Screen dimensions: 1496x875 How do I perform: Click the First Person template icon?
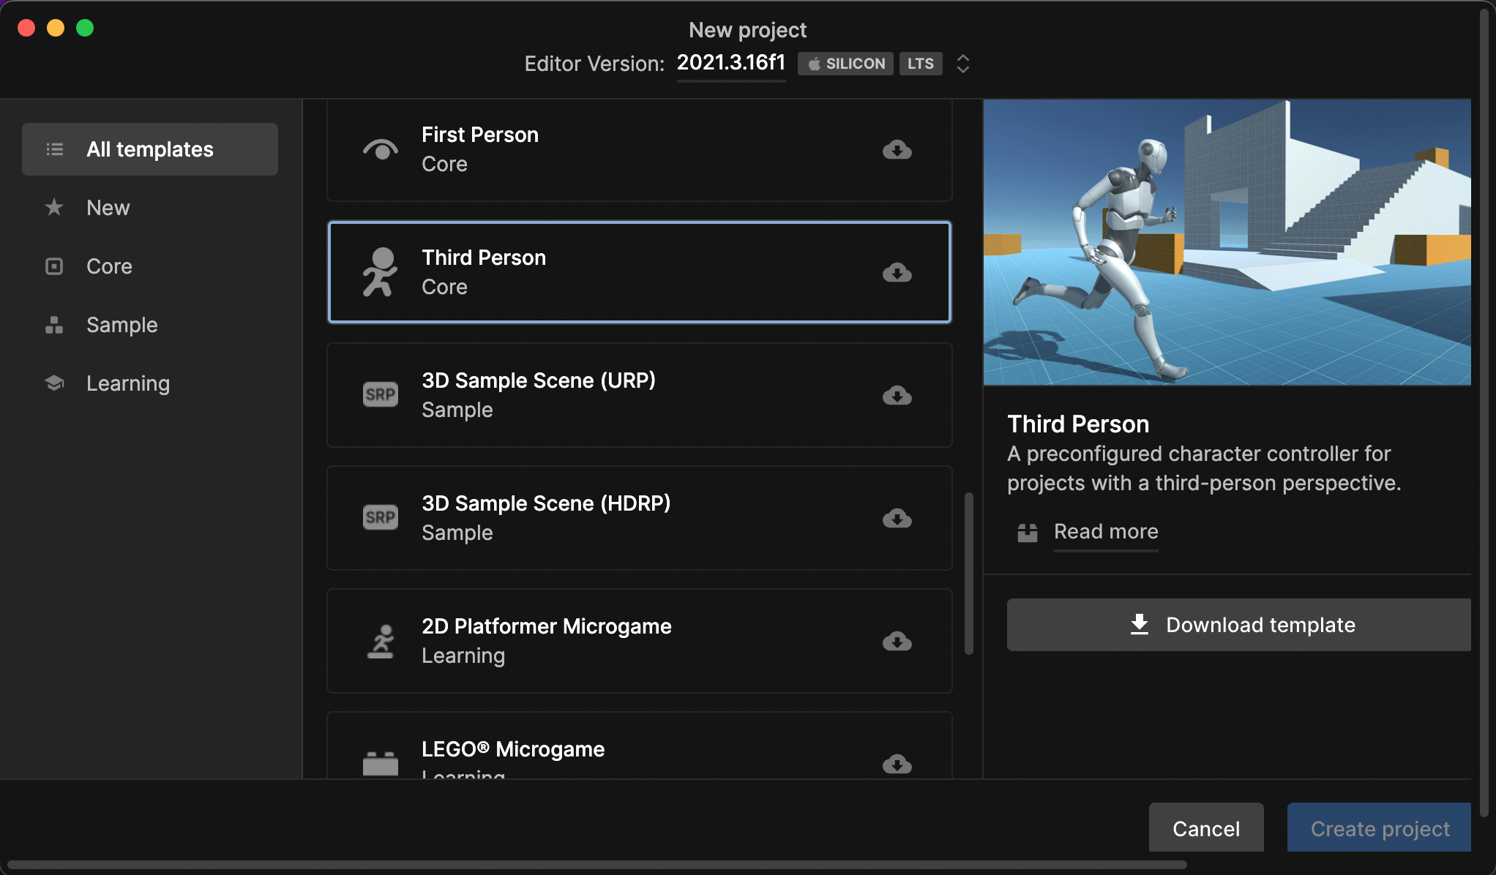pos(379,149)
